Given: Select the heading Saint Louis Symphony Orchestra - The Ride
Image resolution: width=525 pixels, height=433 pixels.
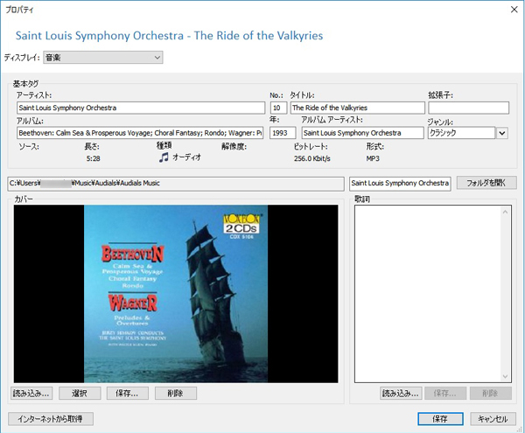Looking at the screenshot, I should pos(170,36).
